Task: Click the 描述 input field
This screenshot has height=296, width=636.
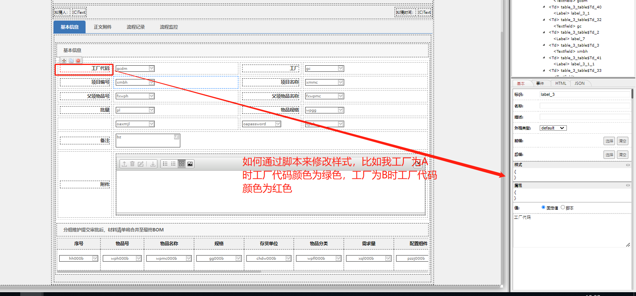Action: pyautogui.click(x=585, y=117)
